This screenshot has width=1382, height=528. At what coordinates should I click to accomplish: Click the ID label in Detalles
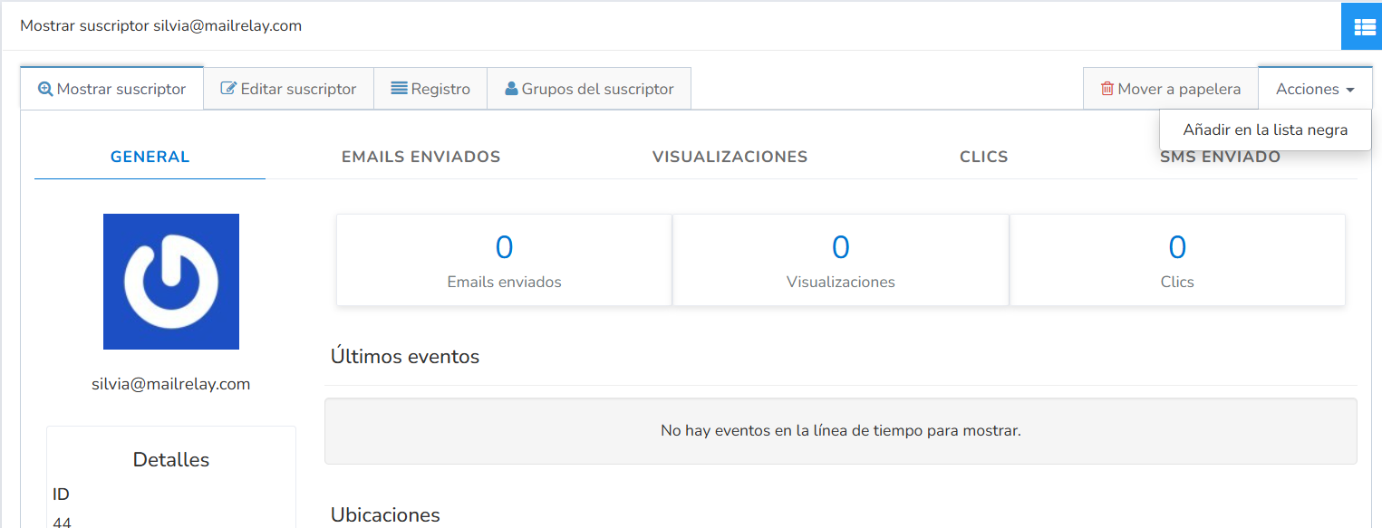(62, 494)
